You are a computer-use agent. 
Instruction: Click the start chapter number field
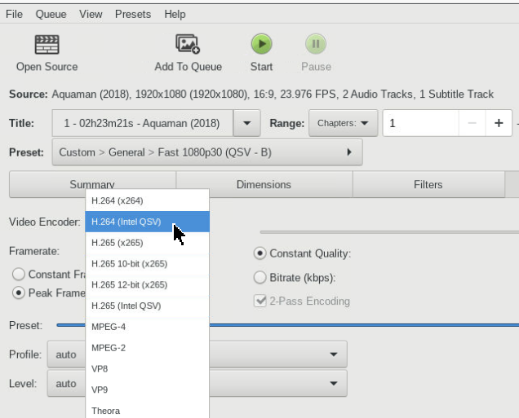[421, 123]
